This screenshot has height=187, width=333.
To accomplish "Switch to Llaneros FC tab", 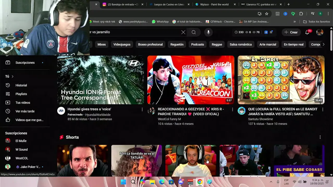I will [x=261, y=4].
